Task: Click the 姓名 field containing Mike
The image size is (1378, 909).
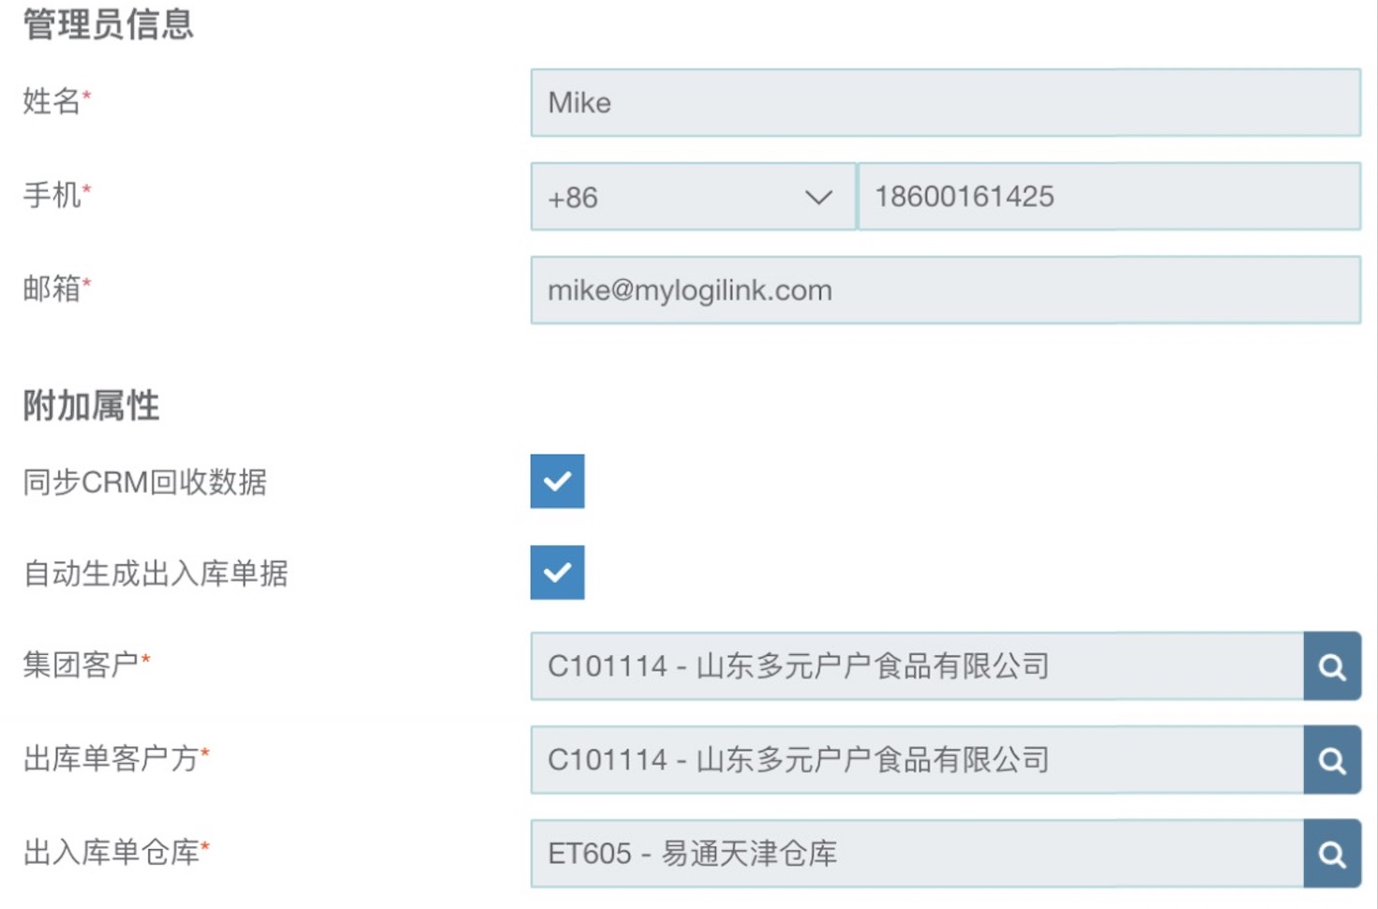Action: click(x=946, y=102)
